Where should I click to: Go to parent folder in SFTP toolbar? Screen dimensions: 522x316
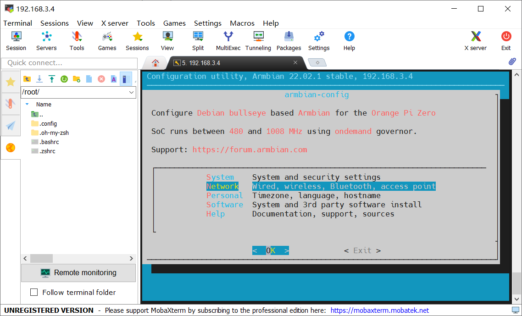[27, 79]
